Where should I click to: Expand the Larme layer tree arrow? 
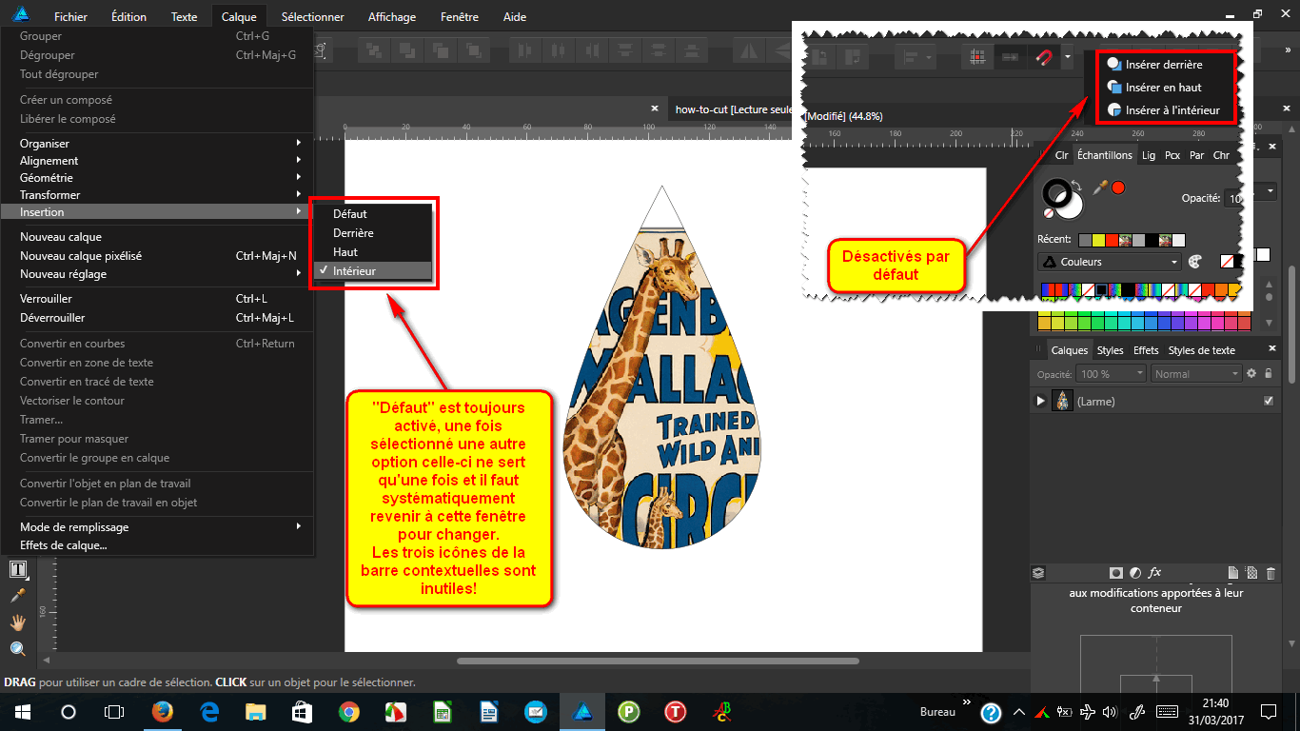pyautogui.click(x=1040, y=402)
